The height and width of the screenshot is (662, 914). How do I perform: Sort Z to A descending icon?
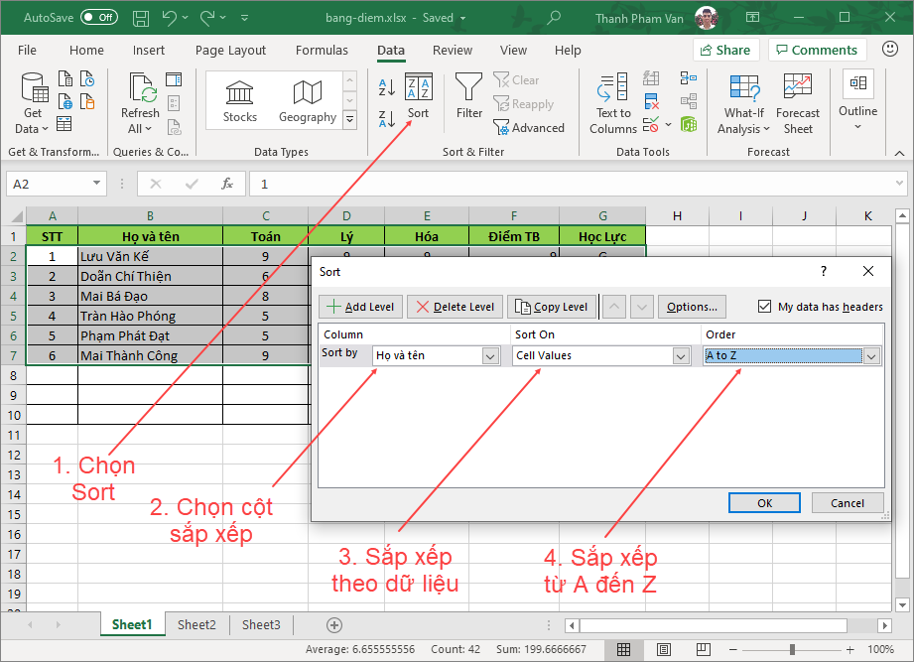point(386,119)
